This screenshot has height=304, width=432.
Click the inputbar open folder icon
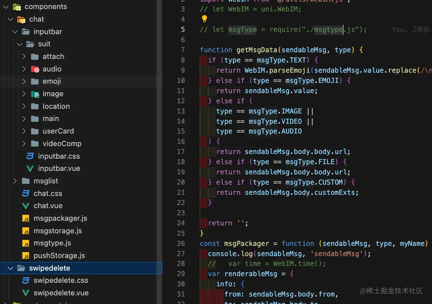coord(26,32)
